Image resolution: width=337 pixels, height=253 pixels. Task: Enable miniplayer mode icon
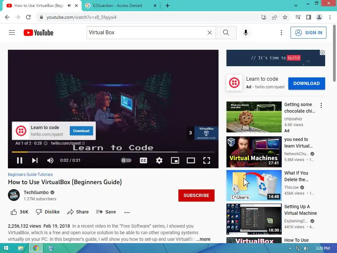[175, 160]
